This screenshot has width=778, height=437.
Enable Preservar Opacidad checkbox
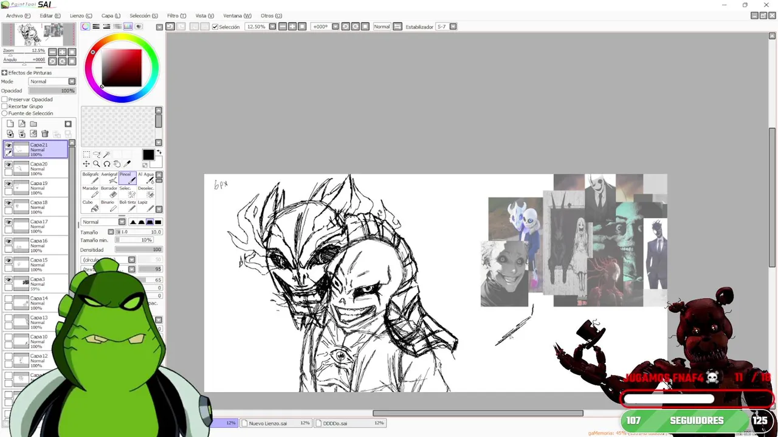coord(4,100)
